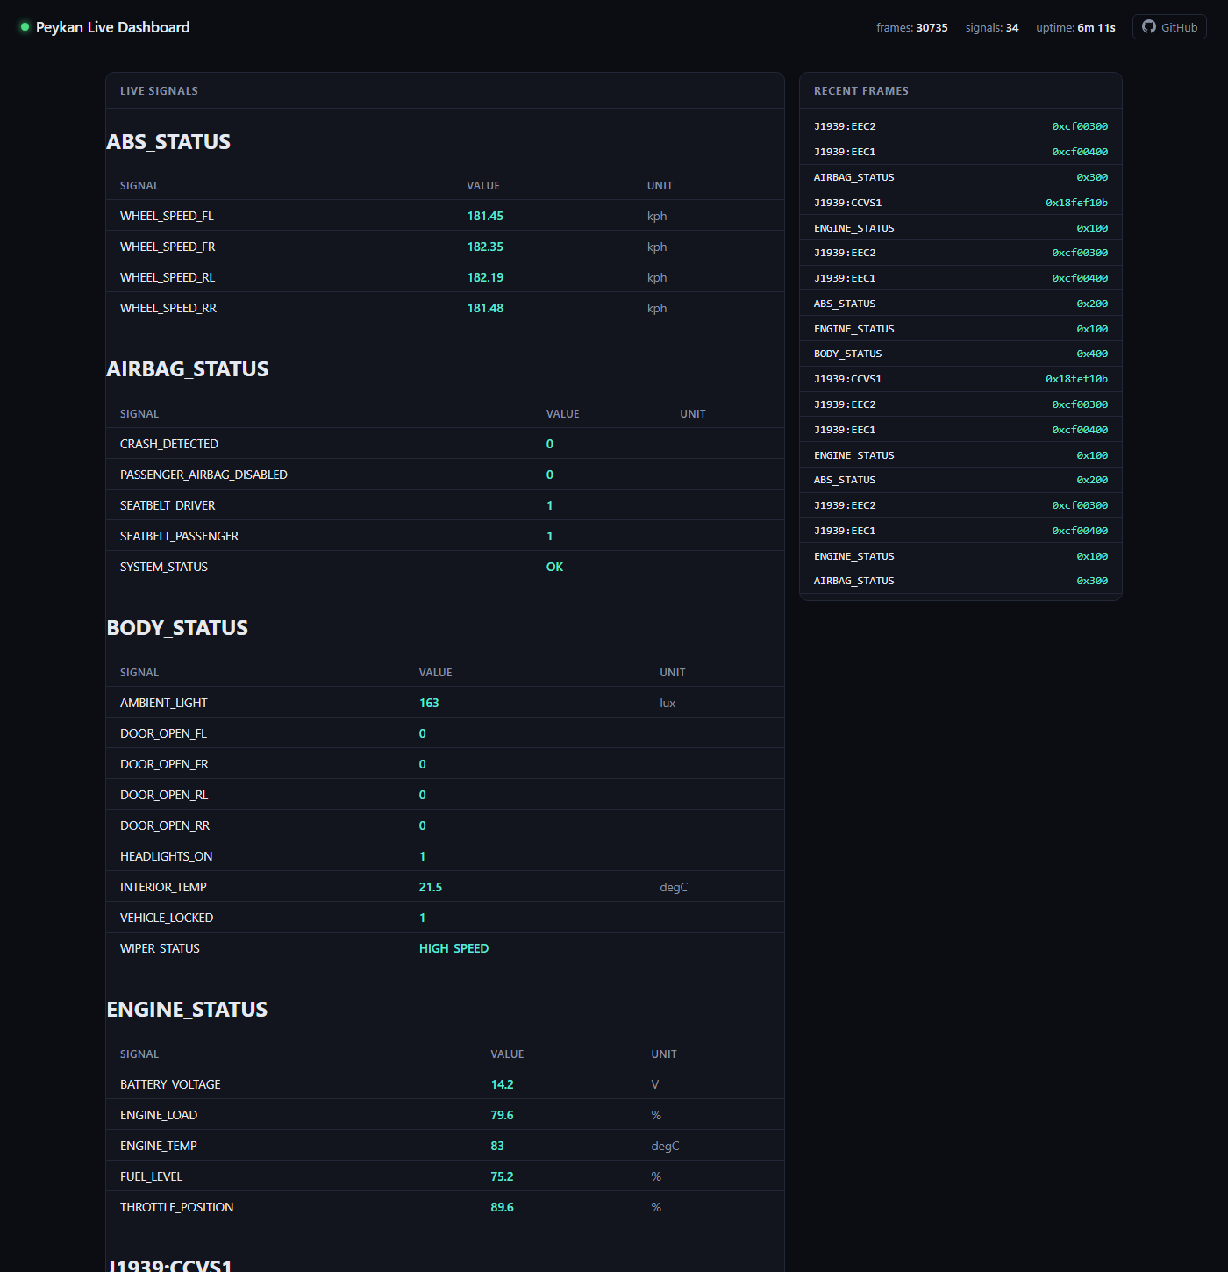Click the first J1939:CCVS1 frame entry
This screenshot has height=1272, width=1228.
pyautogui.click(x=960, y=203)
